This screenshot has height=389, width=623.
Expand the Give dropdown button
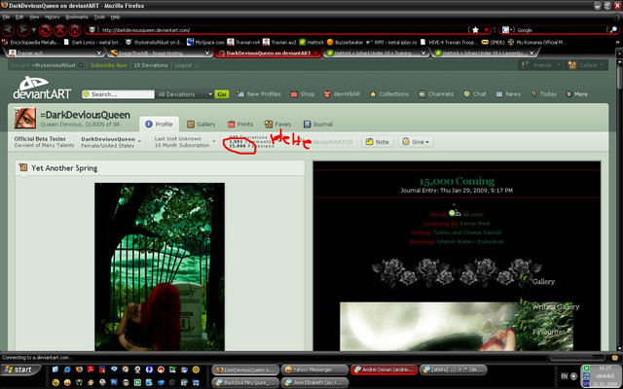[416, 142]
